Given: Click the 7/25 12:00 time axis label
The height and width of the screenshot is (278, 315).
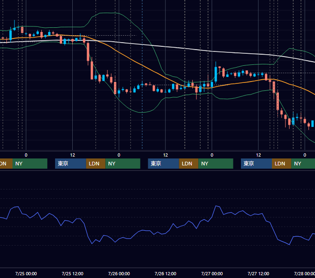Looking at the screenshot, I should (73, 273).
